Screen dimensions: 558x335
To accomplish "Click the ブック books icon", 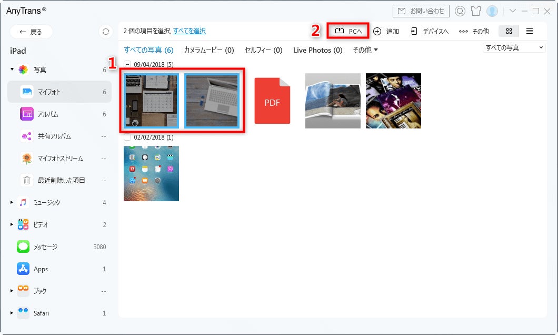I will click(23, 291).
